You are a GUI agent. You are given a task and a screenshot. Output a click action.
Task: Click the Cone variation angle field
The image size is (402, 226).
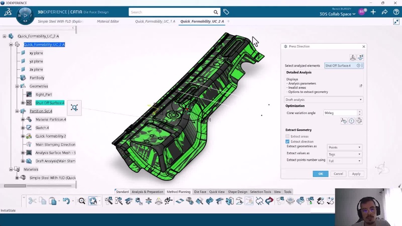[340, 113]
